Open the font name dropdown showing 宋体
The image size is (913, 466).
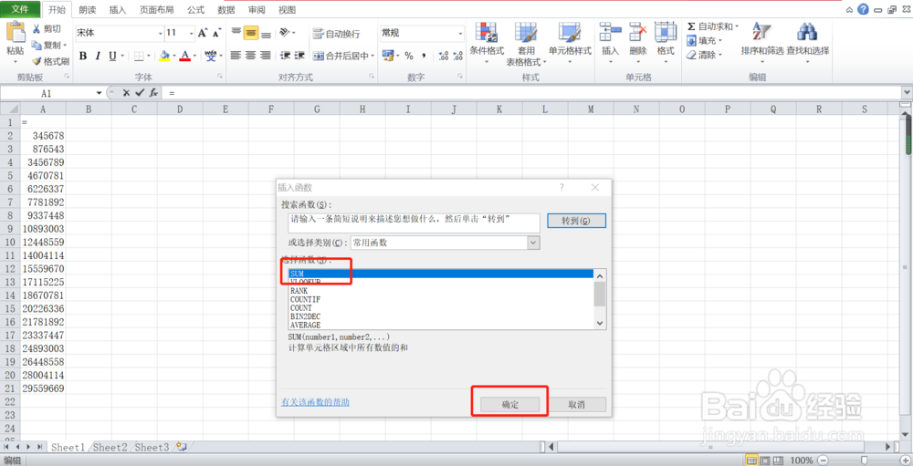161,33
